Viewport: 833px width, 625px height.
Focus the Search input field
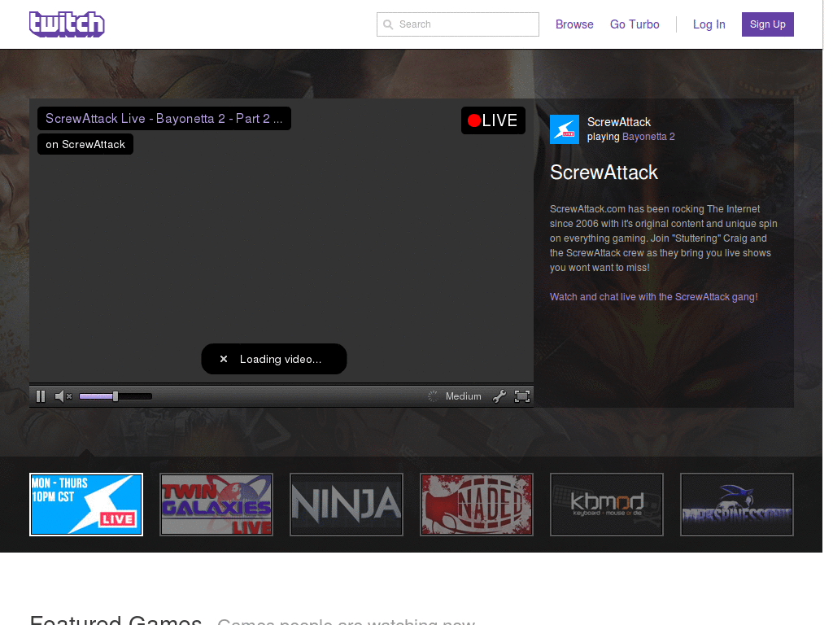coord(458,24)
